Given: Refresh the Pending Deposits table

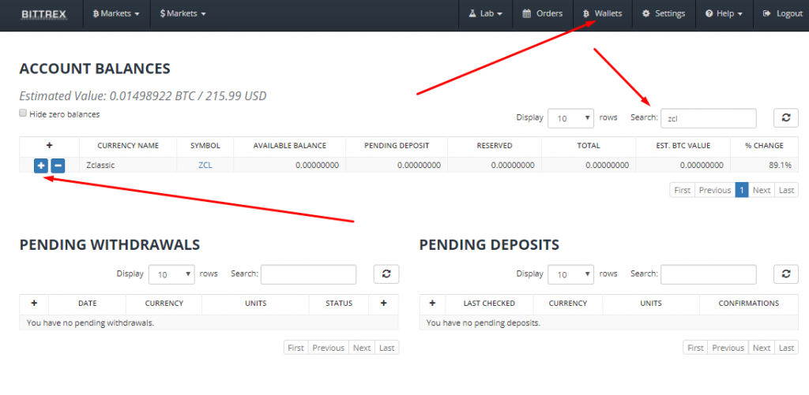Looking at the screenshot, I should click(x=785, y=274).
